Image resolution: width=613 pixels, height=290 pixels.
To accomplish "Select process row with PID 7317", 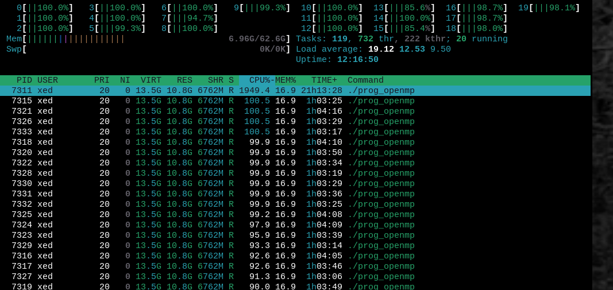I will (295, 266).
